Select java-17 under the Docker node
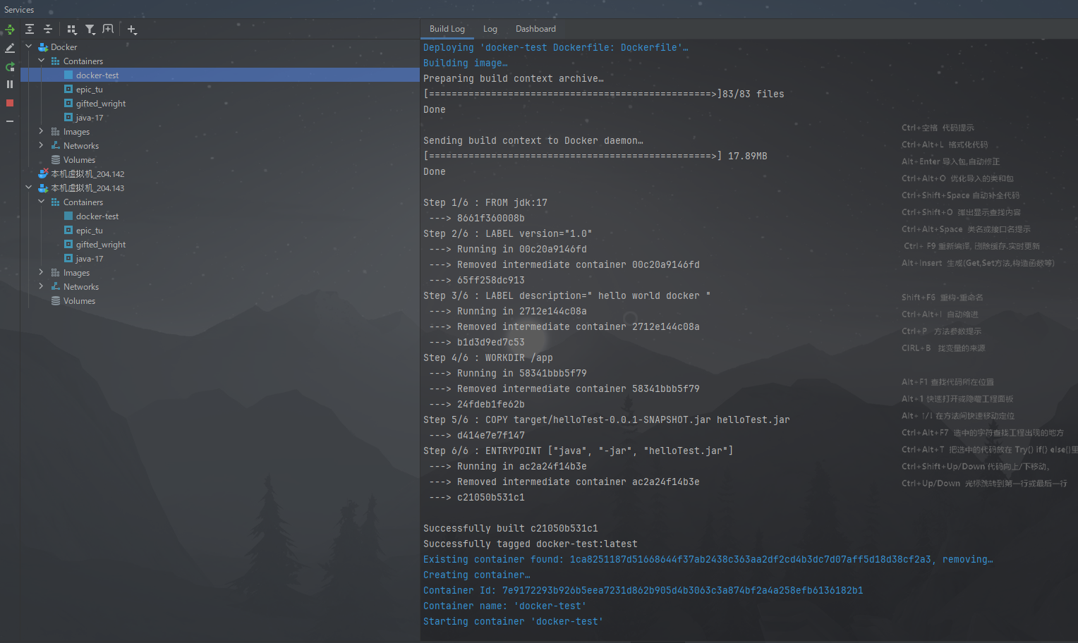This screenshot has width=1078, height=643. coord(90,118)
